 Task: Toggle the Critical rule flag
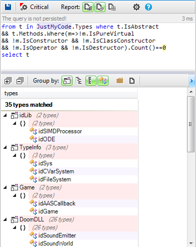34,7
